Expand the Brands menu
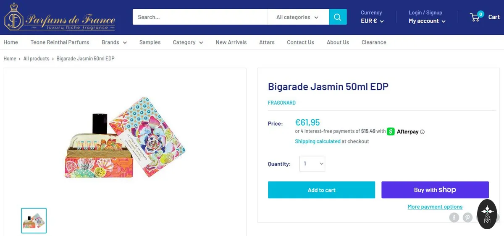This screenshot has width=504, height=236. (x=114, y=42)
